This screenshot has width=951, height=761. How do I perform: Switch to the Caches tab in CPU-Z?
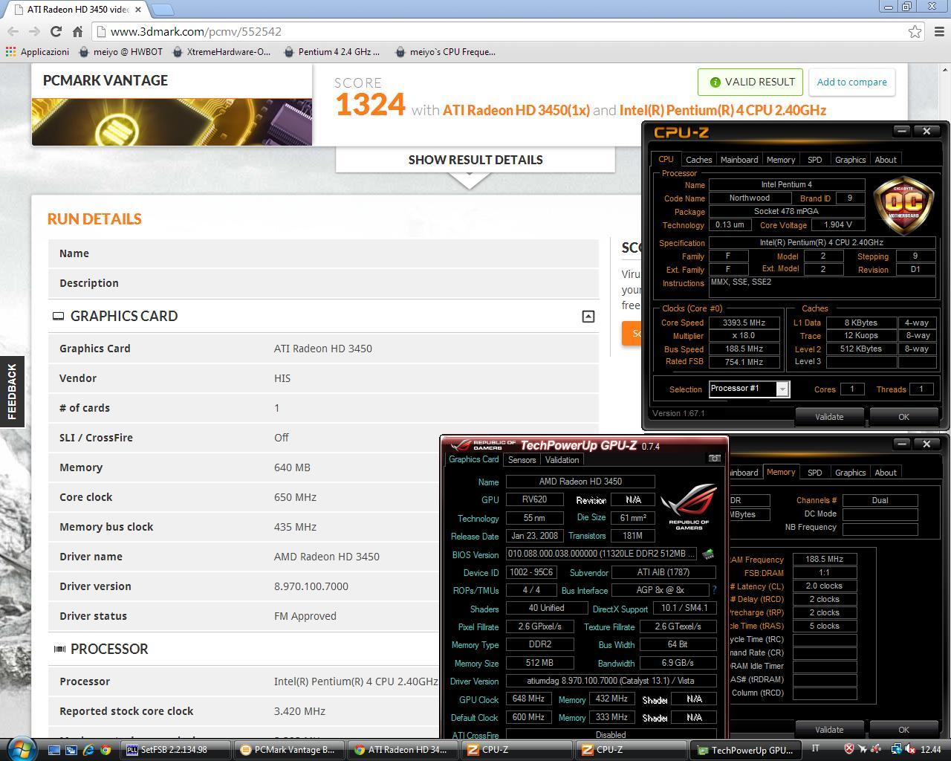[698, 160]
